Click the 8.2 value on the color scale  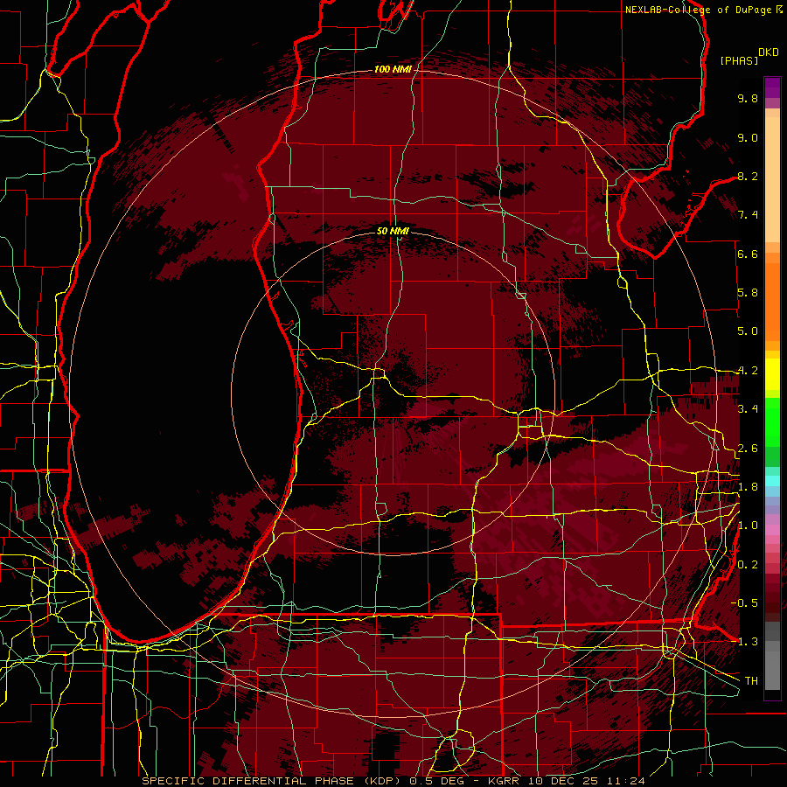[x=748, y=176]
